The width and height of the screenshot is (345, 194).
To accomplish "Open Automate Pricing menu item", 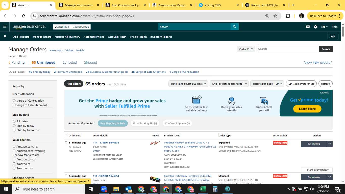I will tap(94, 37).
